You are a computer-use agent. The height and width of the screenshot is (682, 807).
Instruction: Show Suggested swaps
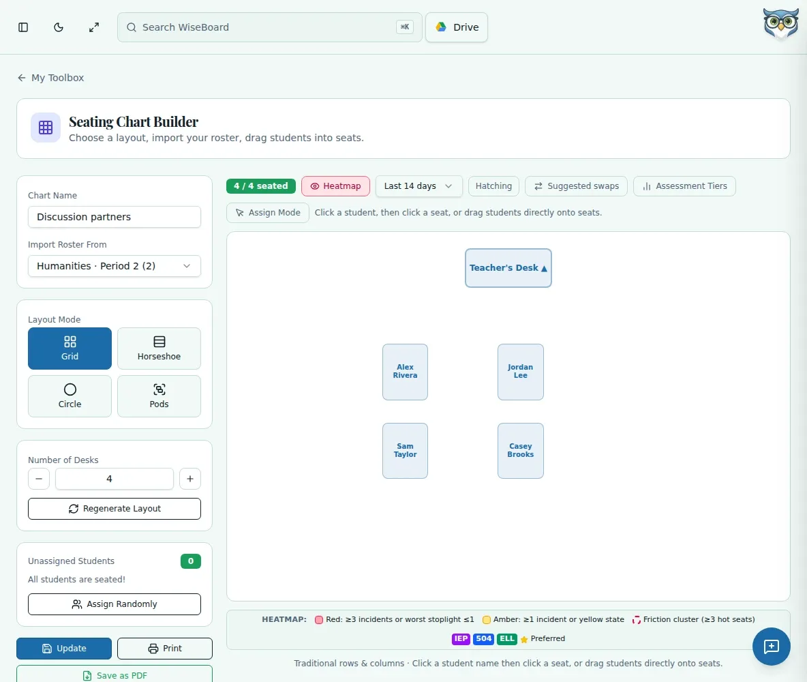576,186
